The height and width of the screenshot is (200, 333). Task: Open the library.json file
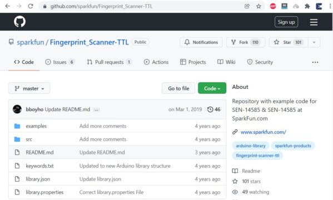point(38,179)
